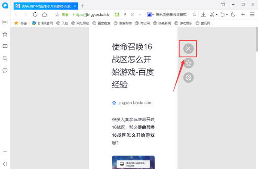Open a new tab with plus button

tap(83, 6)
